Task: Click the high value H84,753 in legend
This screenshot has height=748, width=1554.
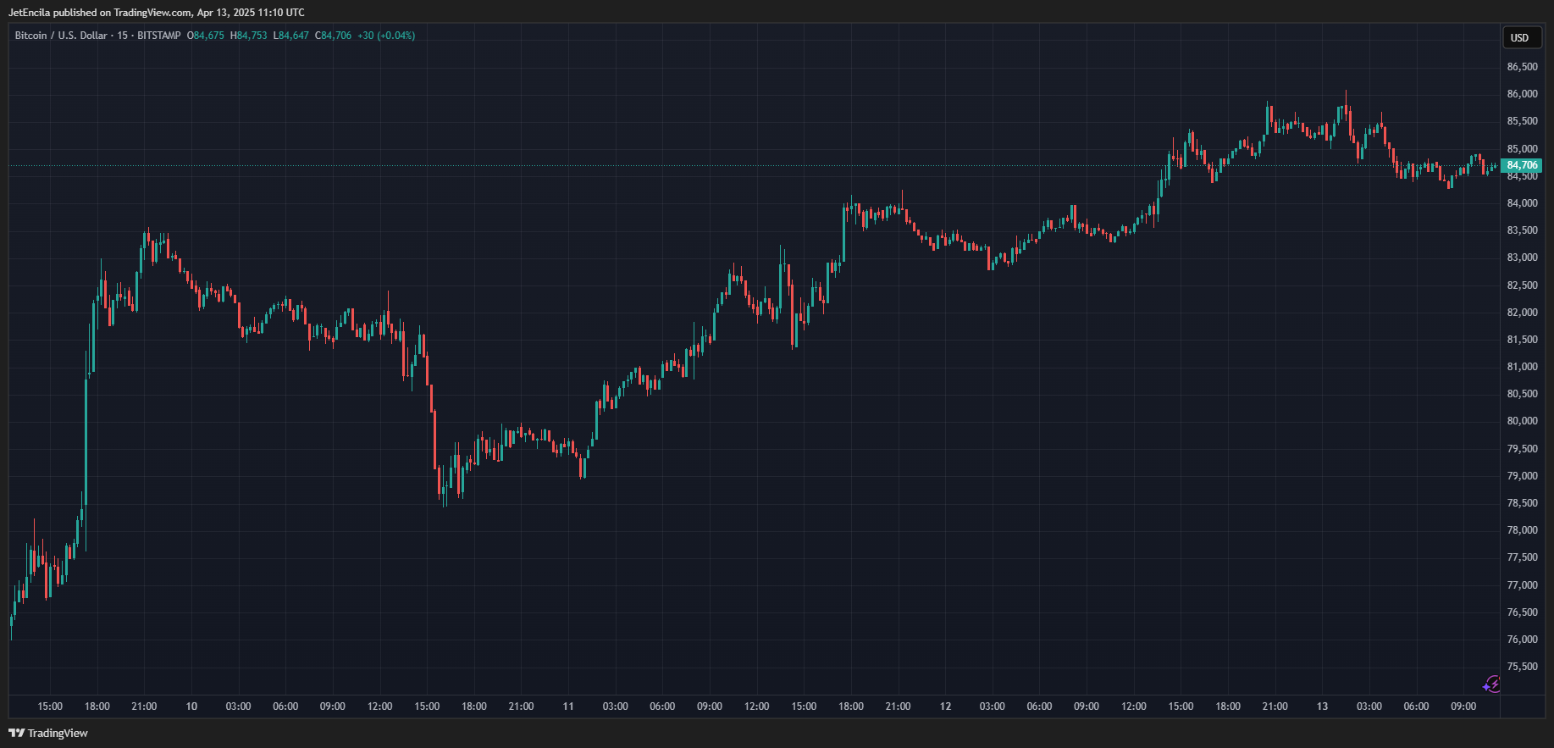Action: pos(249,36)
